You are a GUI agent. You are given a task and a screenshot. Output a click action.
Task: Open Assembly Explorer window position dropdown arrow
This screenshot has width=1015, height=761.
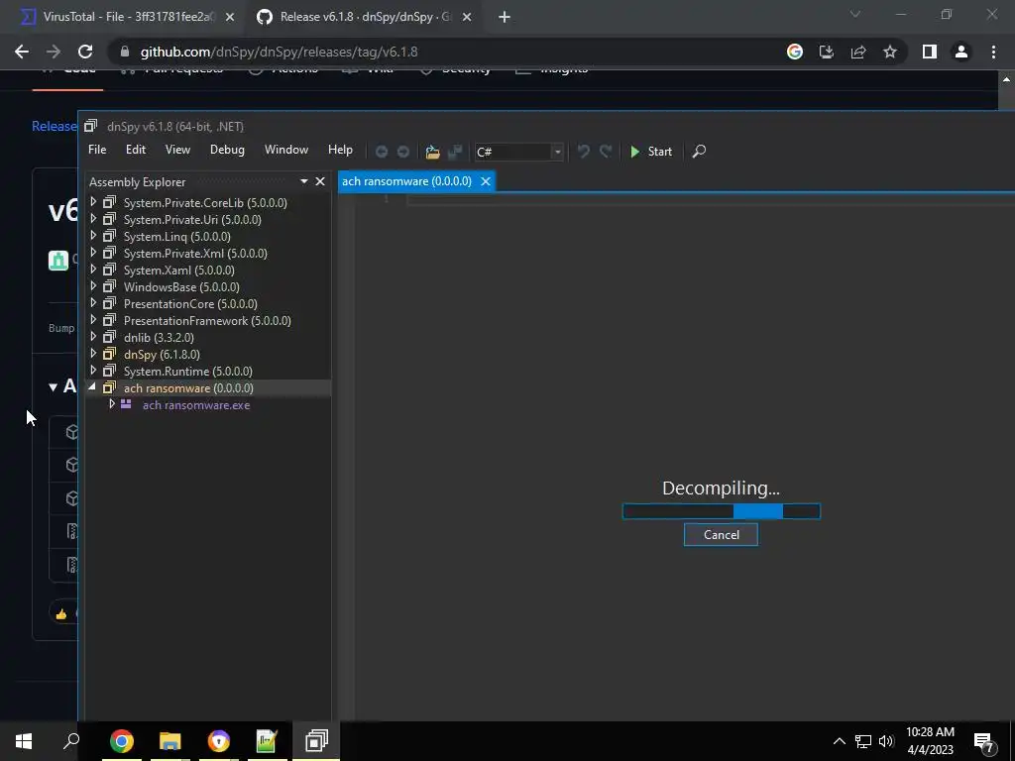(303, 182)
